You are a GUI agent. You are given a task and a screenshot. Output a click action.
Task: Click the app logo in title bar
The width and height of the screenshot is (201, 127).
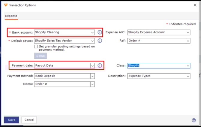[6, 5]
